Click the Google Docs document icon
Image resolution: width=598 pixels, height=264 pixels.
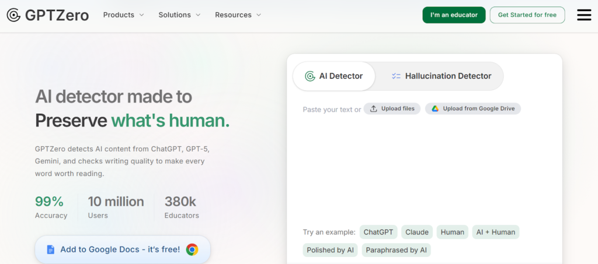coord(51,249)
